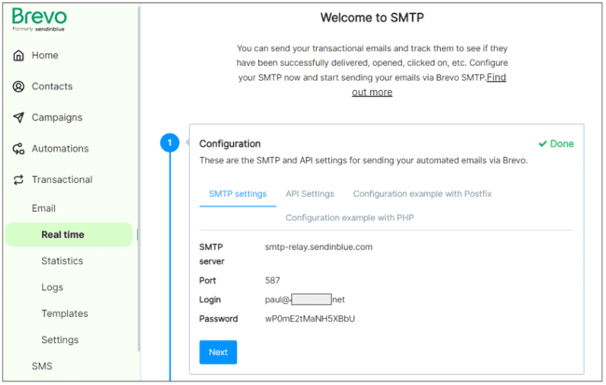Viewport: 606px width, 385px height.
Task: Click the SMTP server field label
Action: 212,255
